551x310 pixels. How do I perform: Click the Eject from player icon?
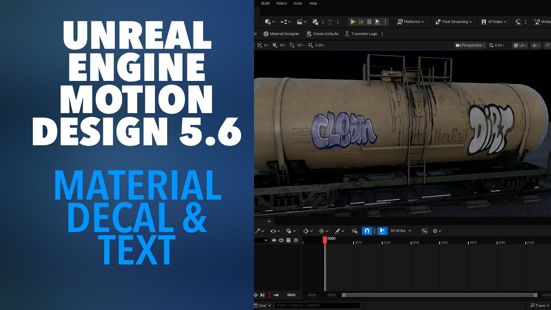(378, 22)
